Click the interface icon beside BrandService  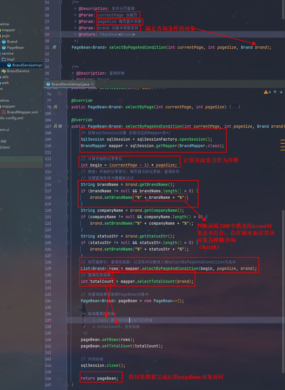[x=4, y=71]
